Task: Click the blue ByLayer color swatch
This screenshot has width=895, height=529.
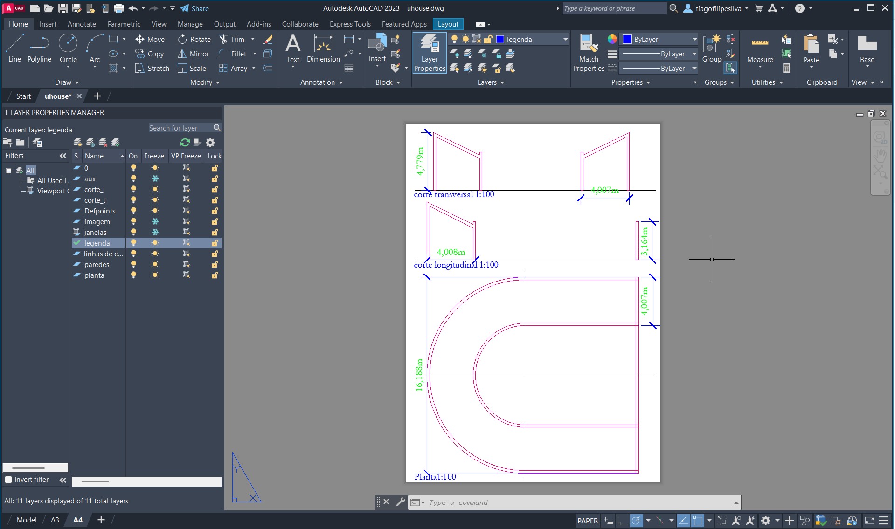Action: pyautogui.click(x=627, y=40)
